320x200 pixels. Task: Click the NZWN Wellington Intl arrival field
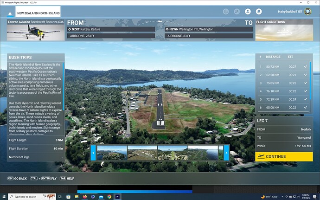pyautogui.click(x=209, y=29)
